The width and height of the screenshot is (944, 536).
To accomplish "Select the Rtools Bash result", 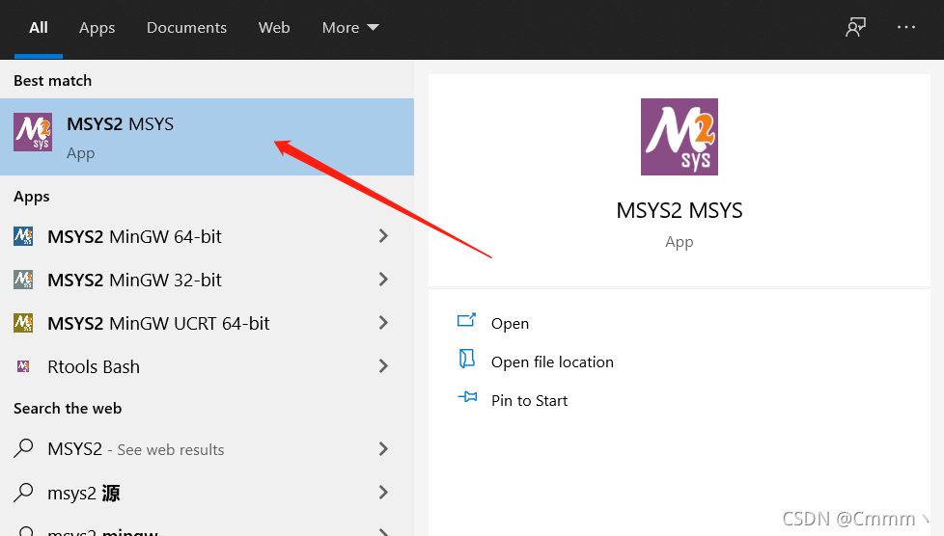I will [208, 366].
